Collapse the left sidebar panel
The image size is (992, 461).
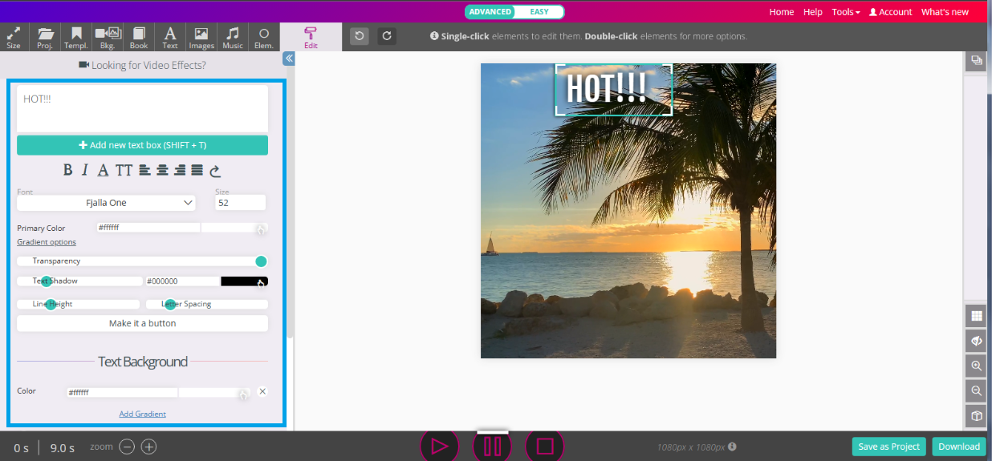tap(289, 59)
